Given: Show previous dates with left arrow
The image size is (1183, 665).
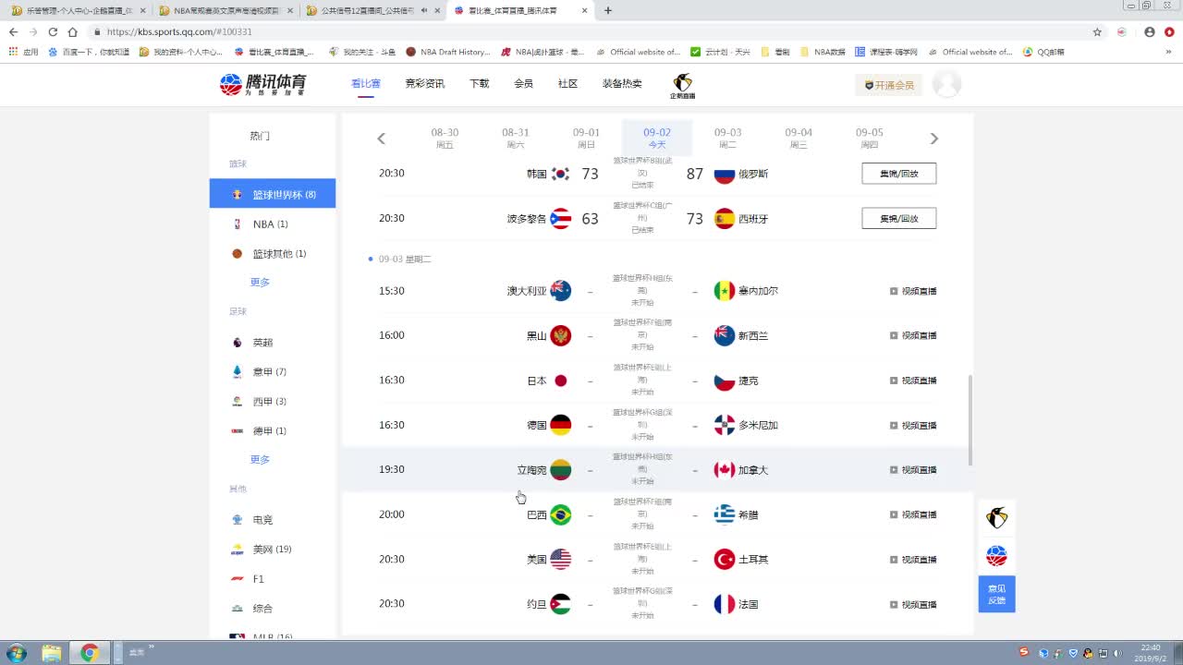Looking at the screenshot, I should point(381,139).
